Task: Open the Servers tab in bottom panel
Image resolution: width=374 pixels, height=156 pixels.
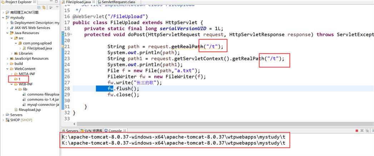Action: coord(70,131)
